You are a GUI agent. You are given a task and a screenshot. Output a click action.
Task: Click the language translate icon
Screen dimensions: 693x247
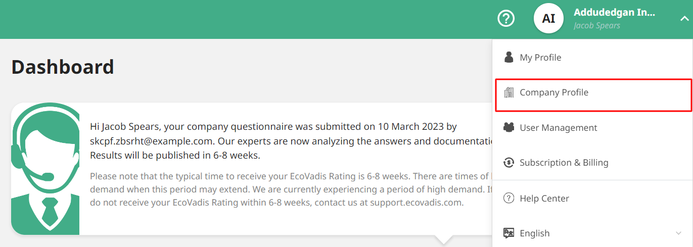[509, 233]
